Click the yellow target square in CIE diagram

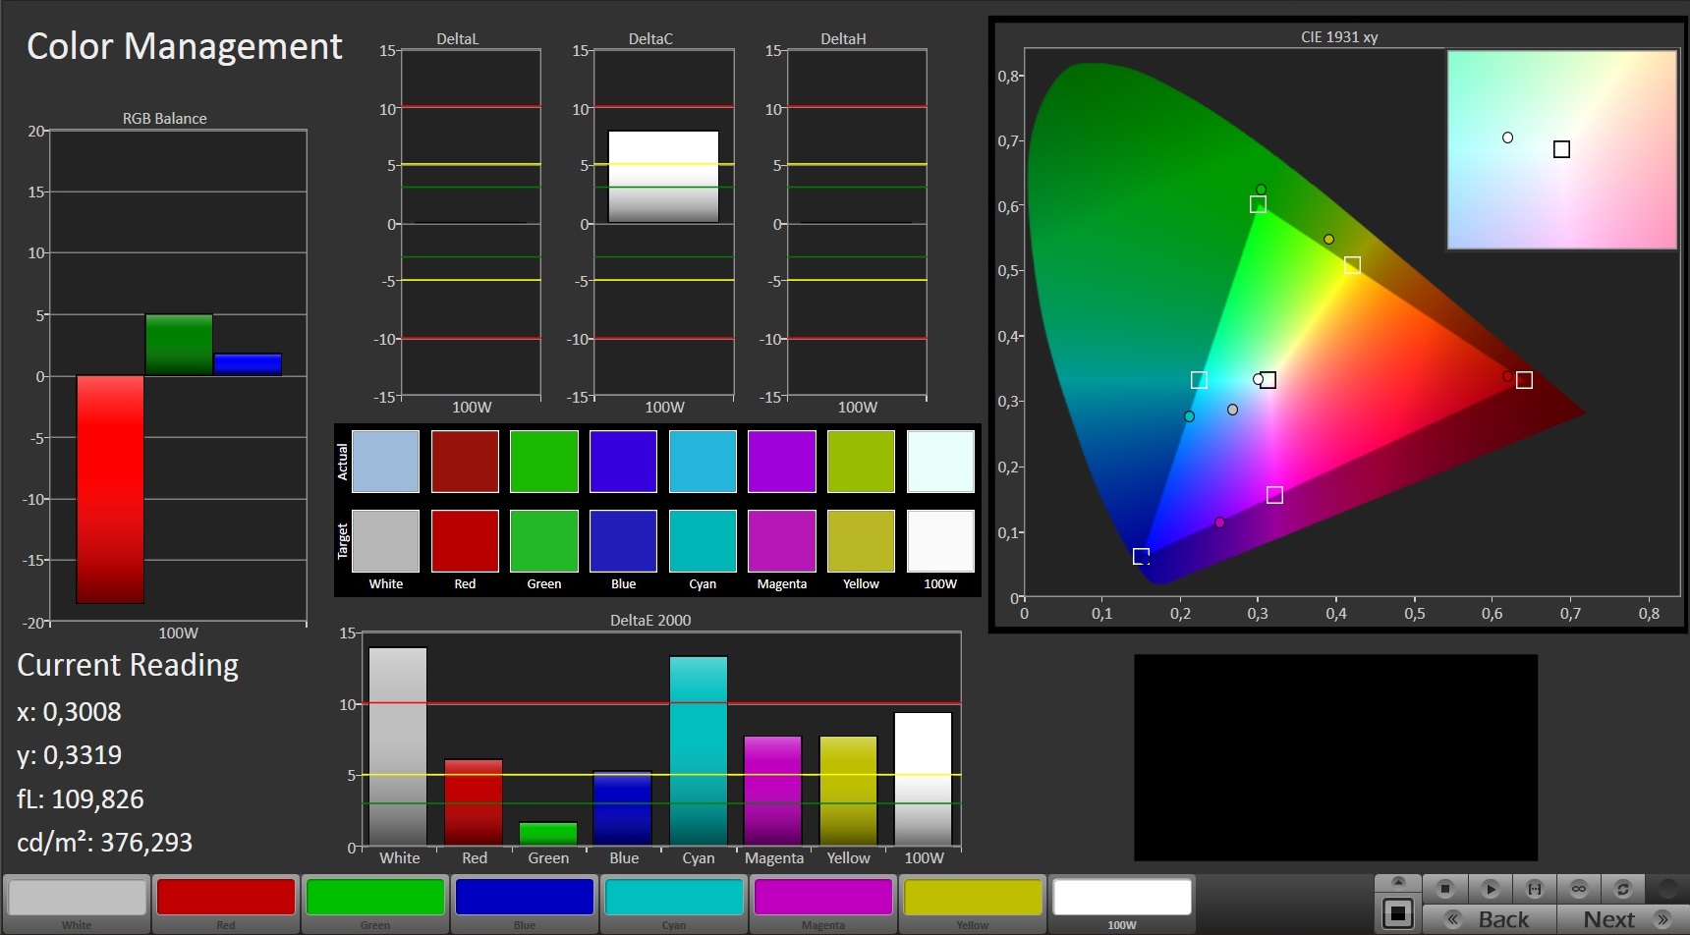click(x=1352, y=265)
